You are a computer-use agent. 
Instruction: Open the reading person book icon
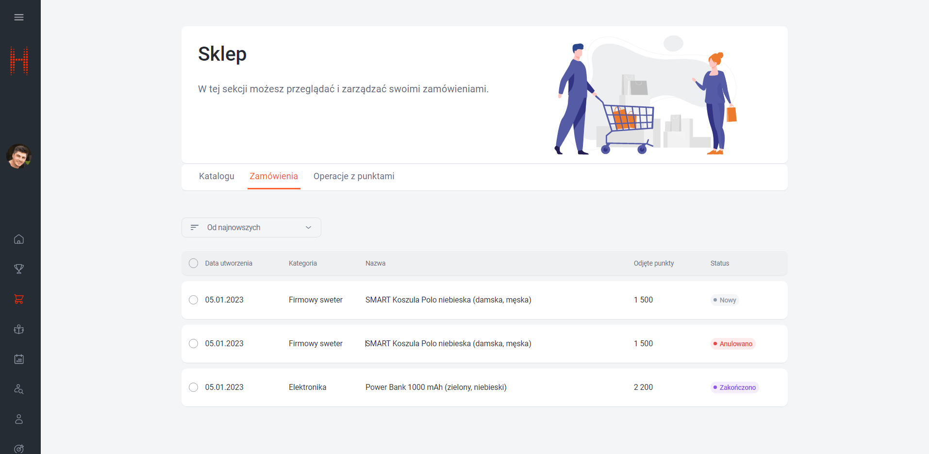pyautogui.click(x=19, y=329)
